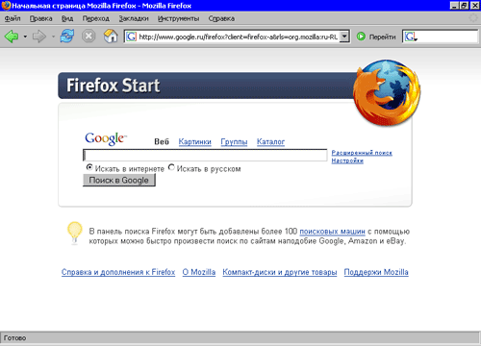This screenshot has width=481, height=346.
Task: Click the Google logo on the page
Action: (106, 138)
